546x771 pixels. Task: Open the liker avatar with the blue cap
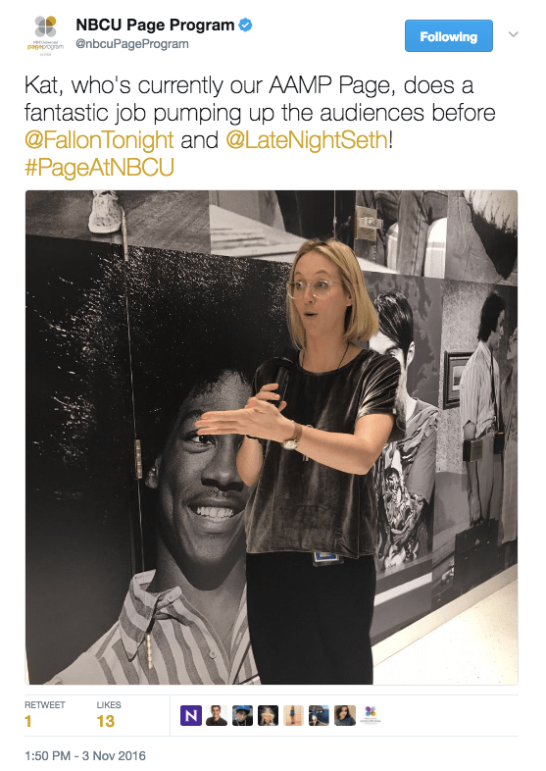[x=242, y=715]
